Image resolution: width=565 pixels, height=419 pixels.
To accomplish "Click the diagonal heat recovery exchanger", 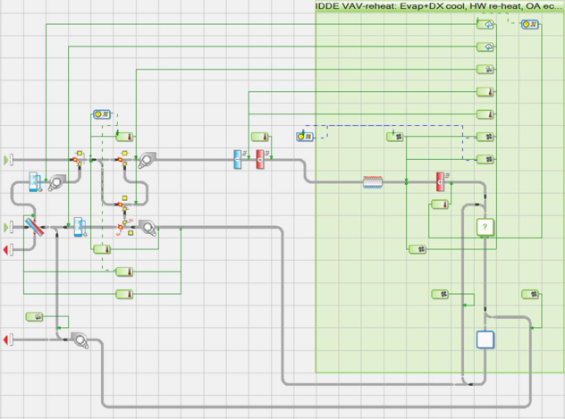I will click(34, 227).
